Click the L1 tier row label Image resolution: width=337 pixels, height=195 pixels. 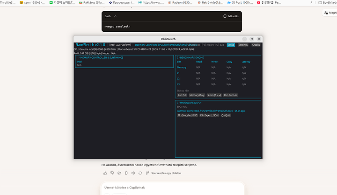pyautogui.click(x=178, y=73)
